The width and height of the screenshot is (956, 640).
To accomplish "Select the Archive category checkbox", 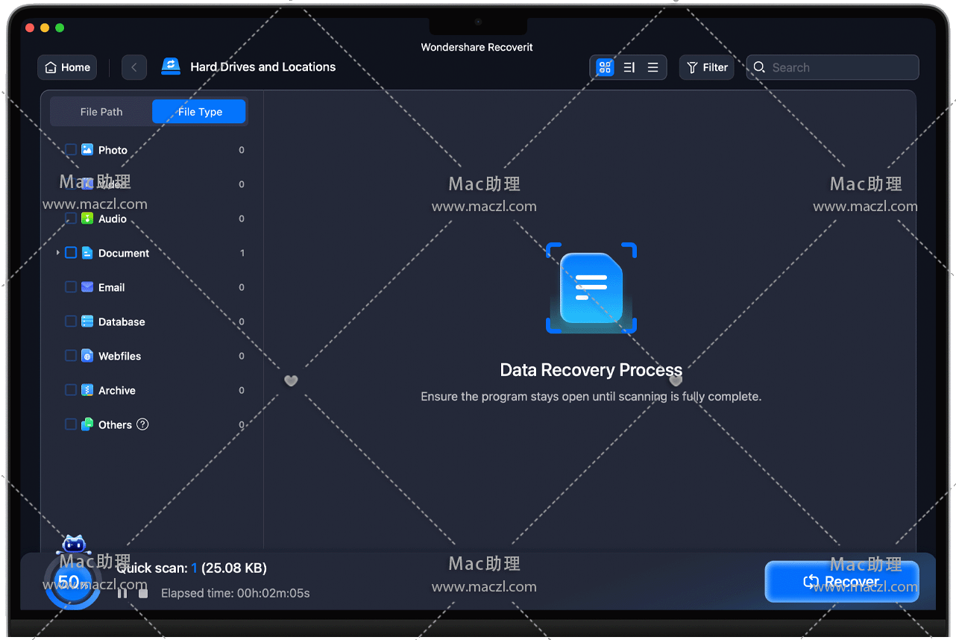I will click(x=71, y=390).
